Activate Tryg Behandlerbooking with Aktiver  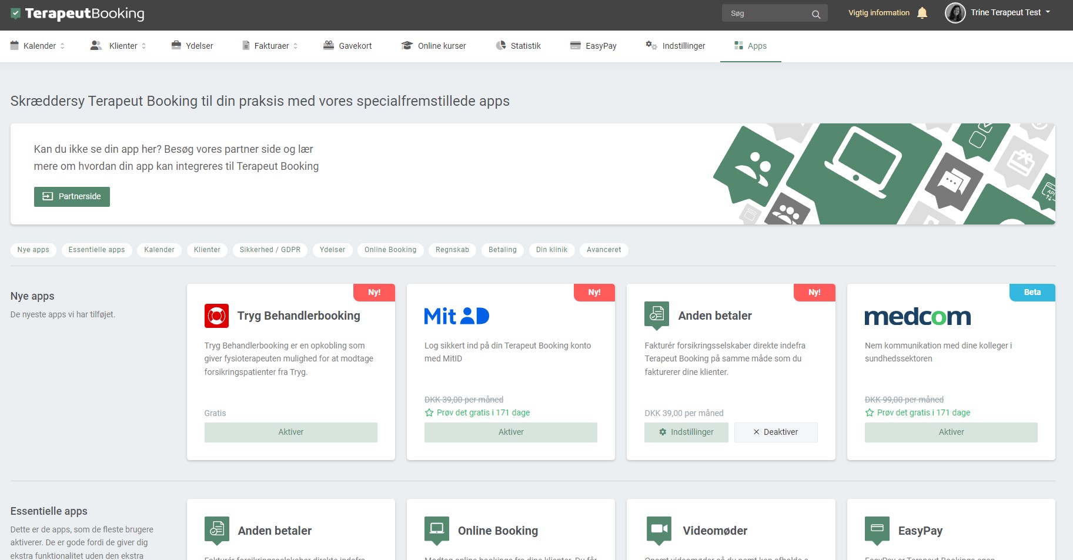pyautogui.click(x=291, y=432)
